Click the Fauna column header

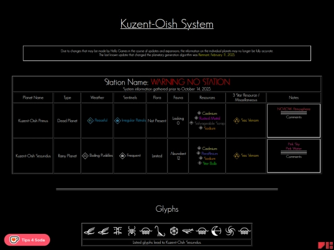coord(178,98)
